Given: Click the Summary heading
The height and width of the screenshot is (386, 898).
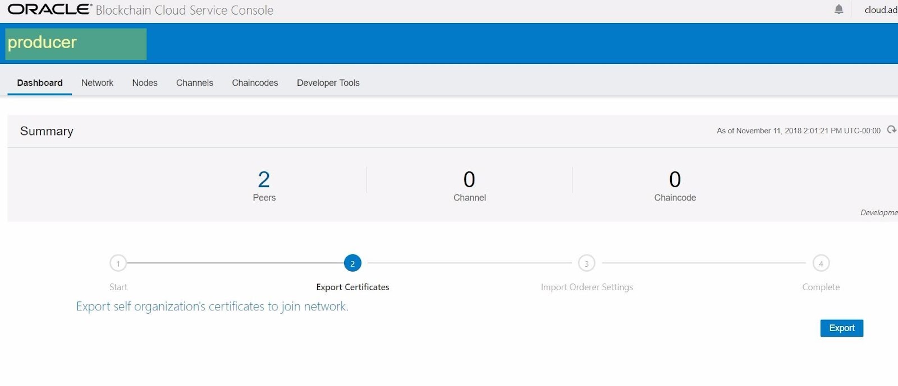Looking at the screenshot, I should pos(47,131).
